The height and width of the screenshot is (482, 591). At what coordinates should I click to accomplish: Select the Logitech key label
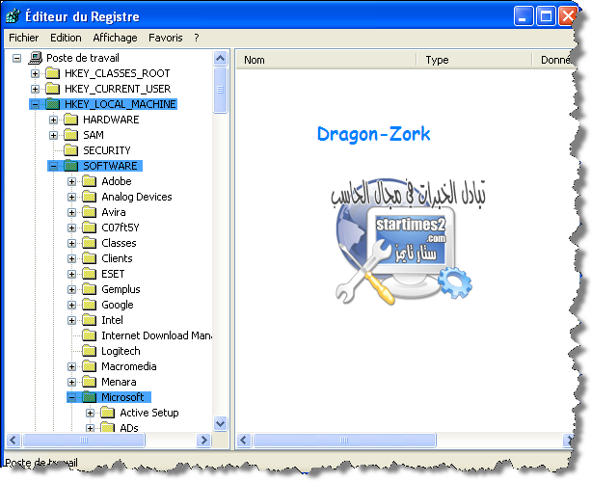point(121,351)
